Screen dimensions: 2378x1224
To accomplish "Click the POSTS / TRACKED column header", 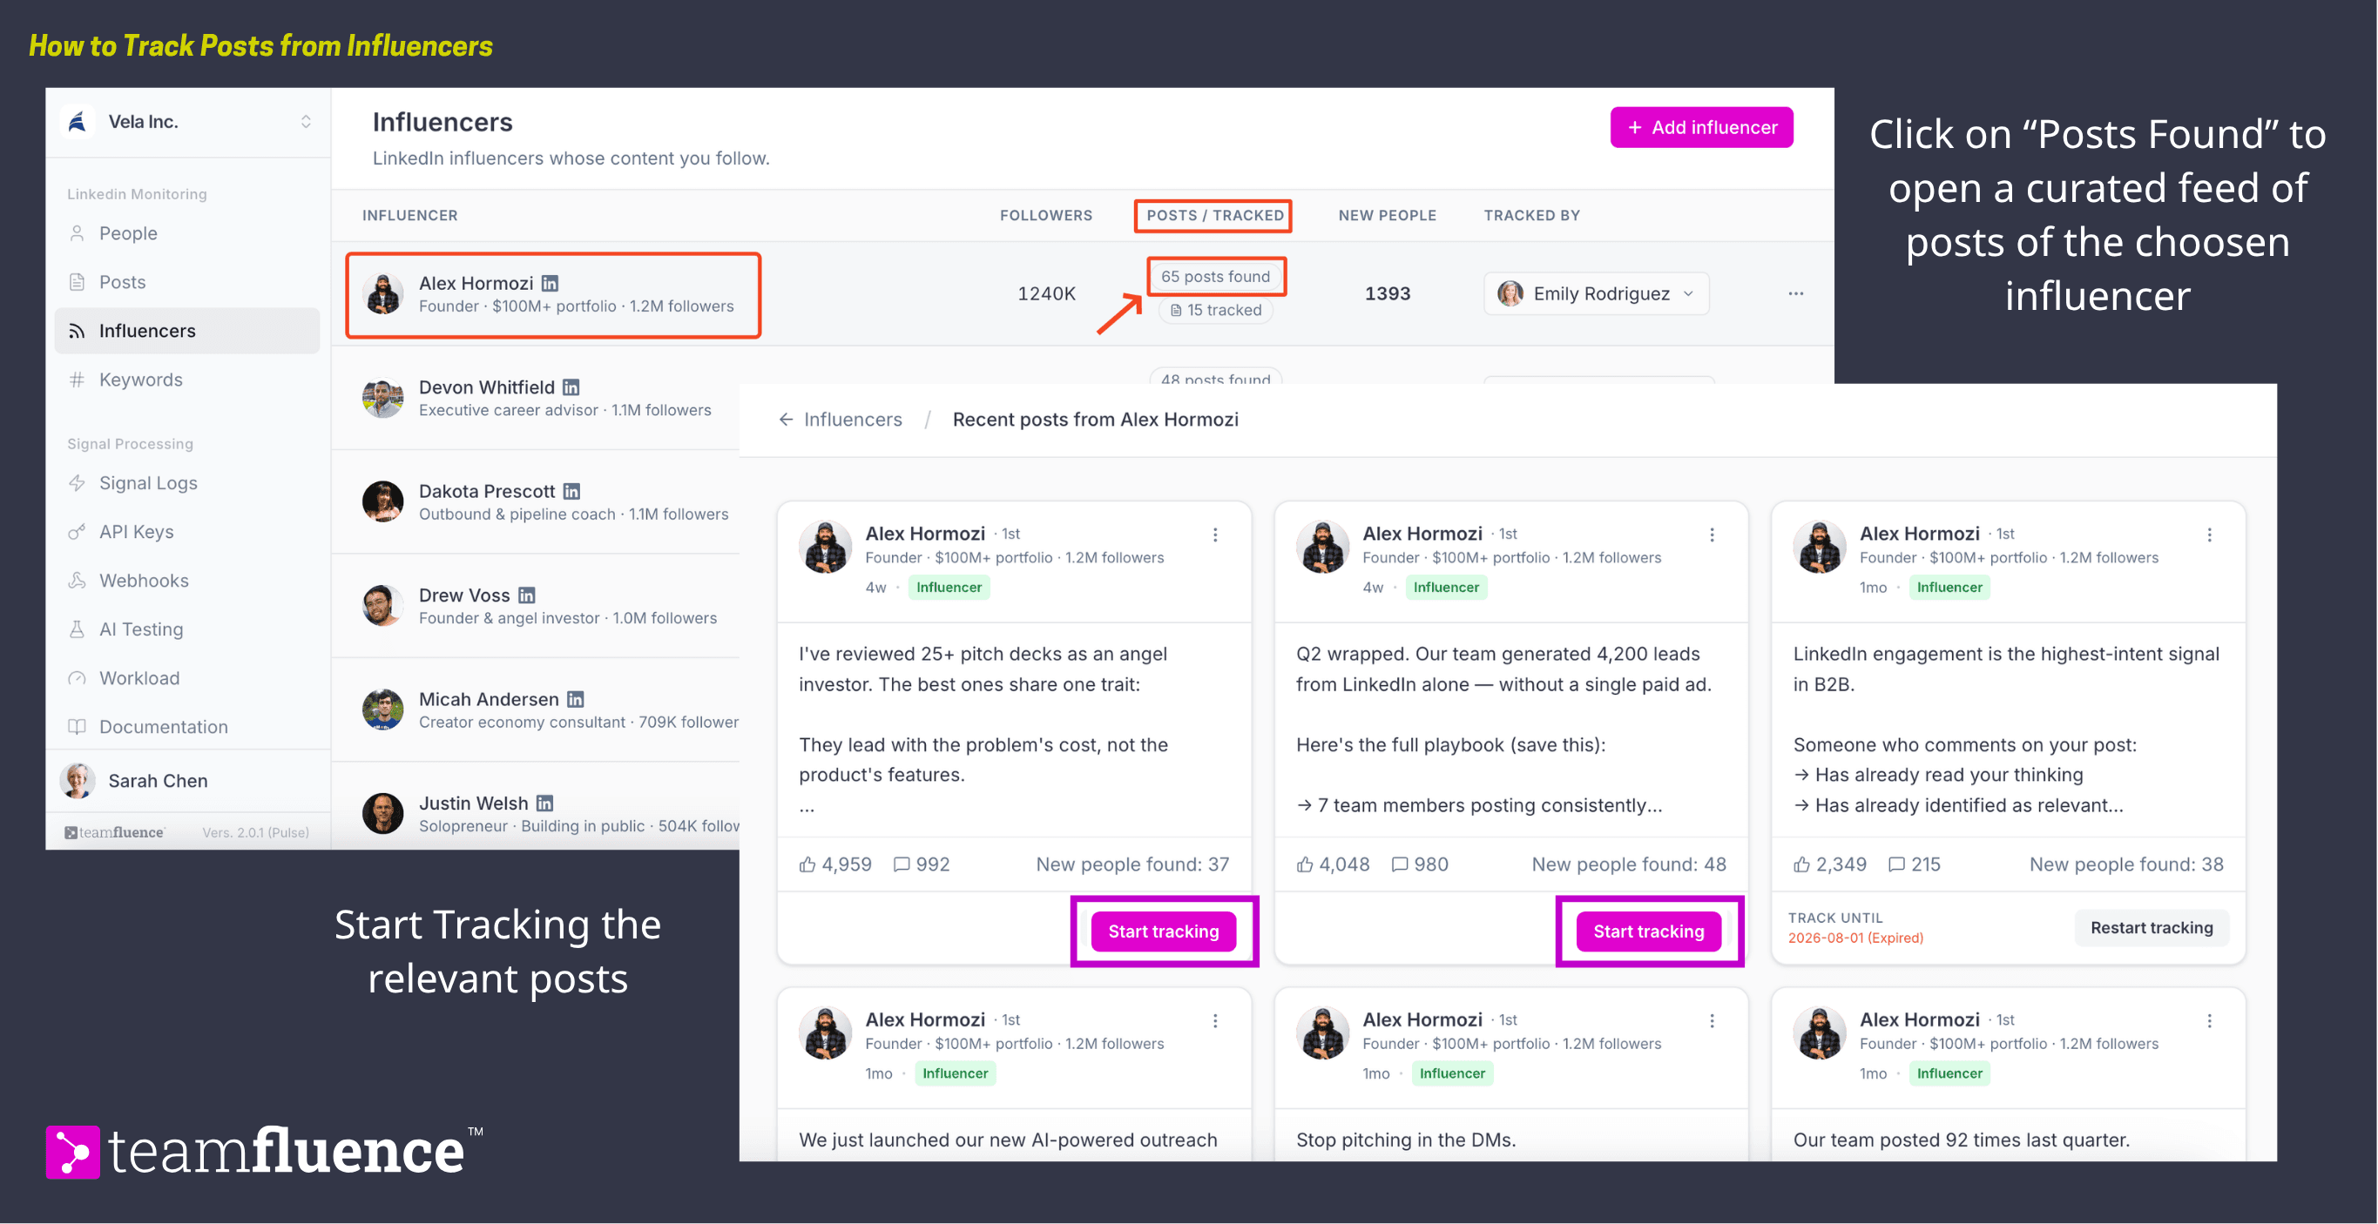I will point(1215,216).
